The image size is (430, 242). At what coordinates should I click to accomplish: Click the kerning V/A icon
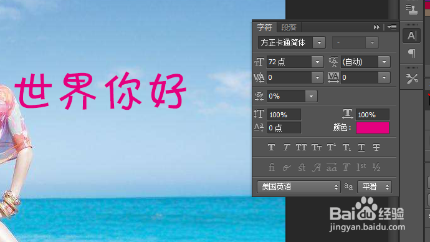pyautogui.click(x=259, y=77)
